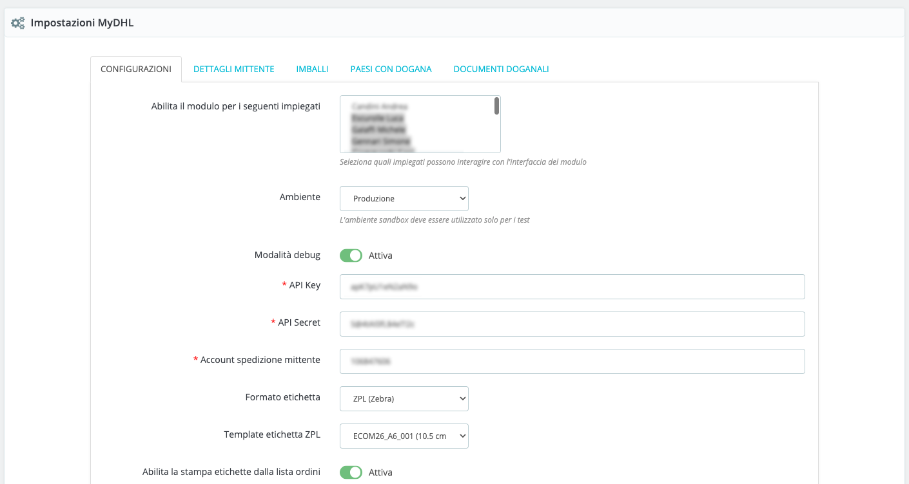
Task: Click the Modalità debug label
Action: (288, 255)
